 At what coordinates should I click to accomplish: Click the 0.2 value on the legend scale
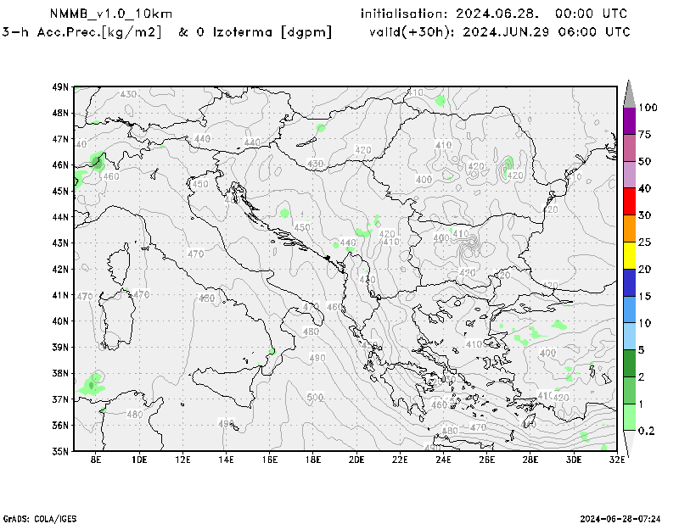click(647, 431)
